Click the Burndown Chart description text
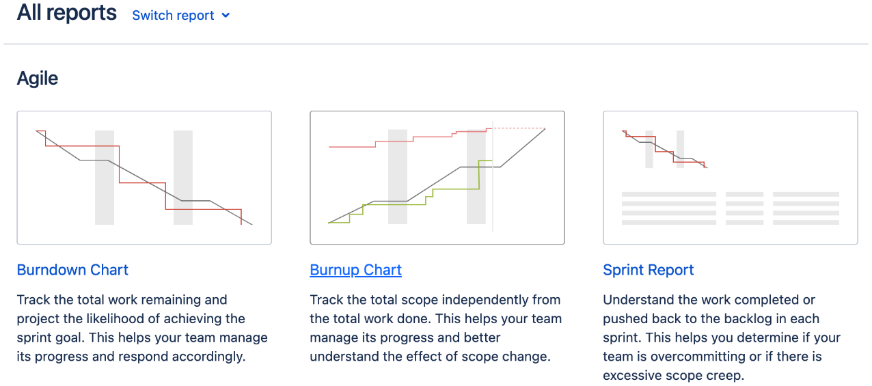The height and width of the screenshot is (386, 872). [142, 328]
